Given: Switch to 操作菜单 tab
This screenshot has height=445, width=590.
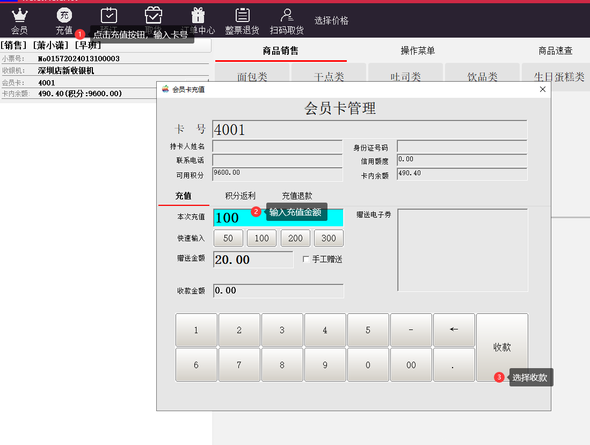Looking at the screenshot, I should [418, 51].
